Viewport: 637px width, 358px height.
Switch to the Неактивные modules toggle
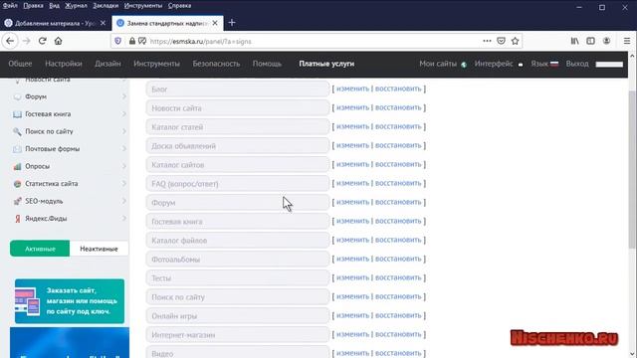coord(99,249)
